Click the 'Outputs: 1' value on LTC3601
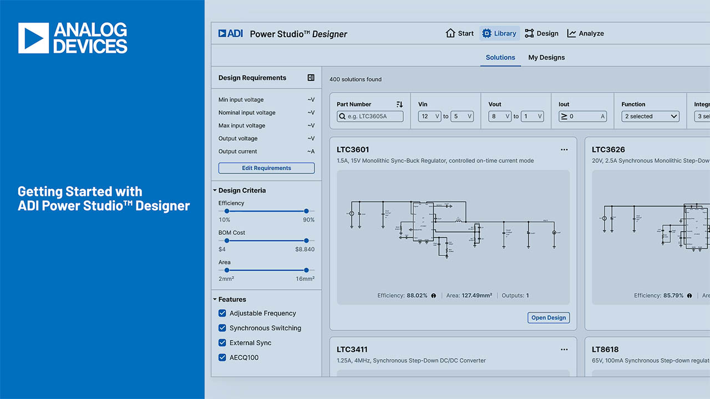The image size is (710, 399). click(515, 296)
